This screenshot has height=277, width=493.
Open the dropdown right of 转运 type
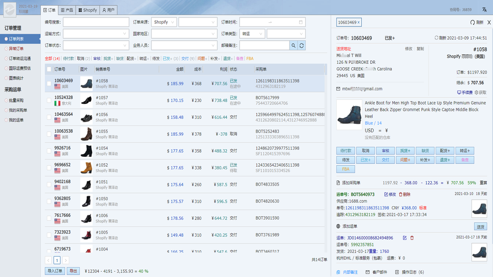tap(286, 34)
